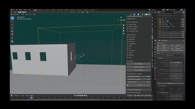Click the Omnidirectional Fuel button

pyautogui.click(x=139, y=67)
